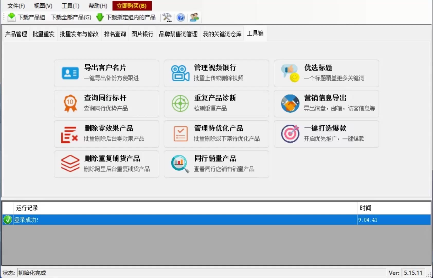Click the 营销信息导出 title text

pyautogui.click(x=325, y=98)
